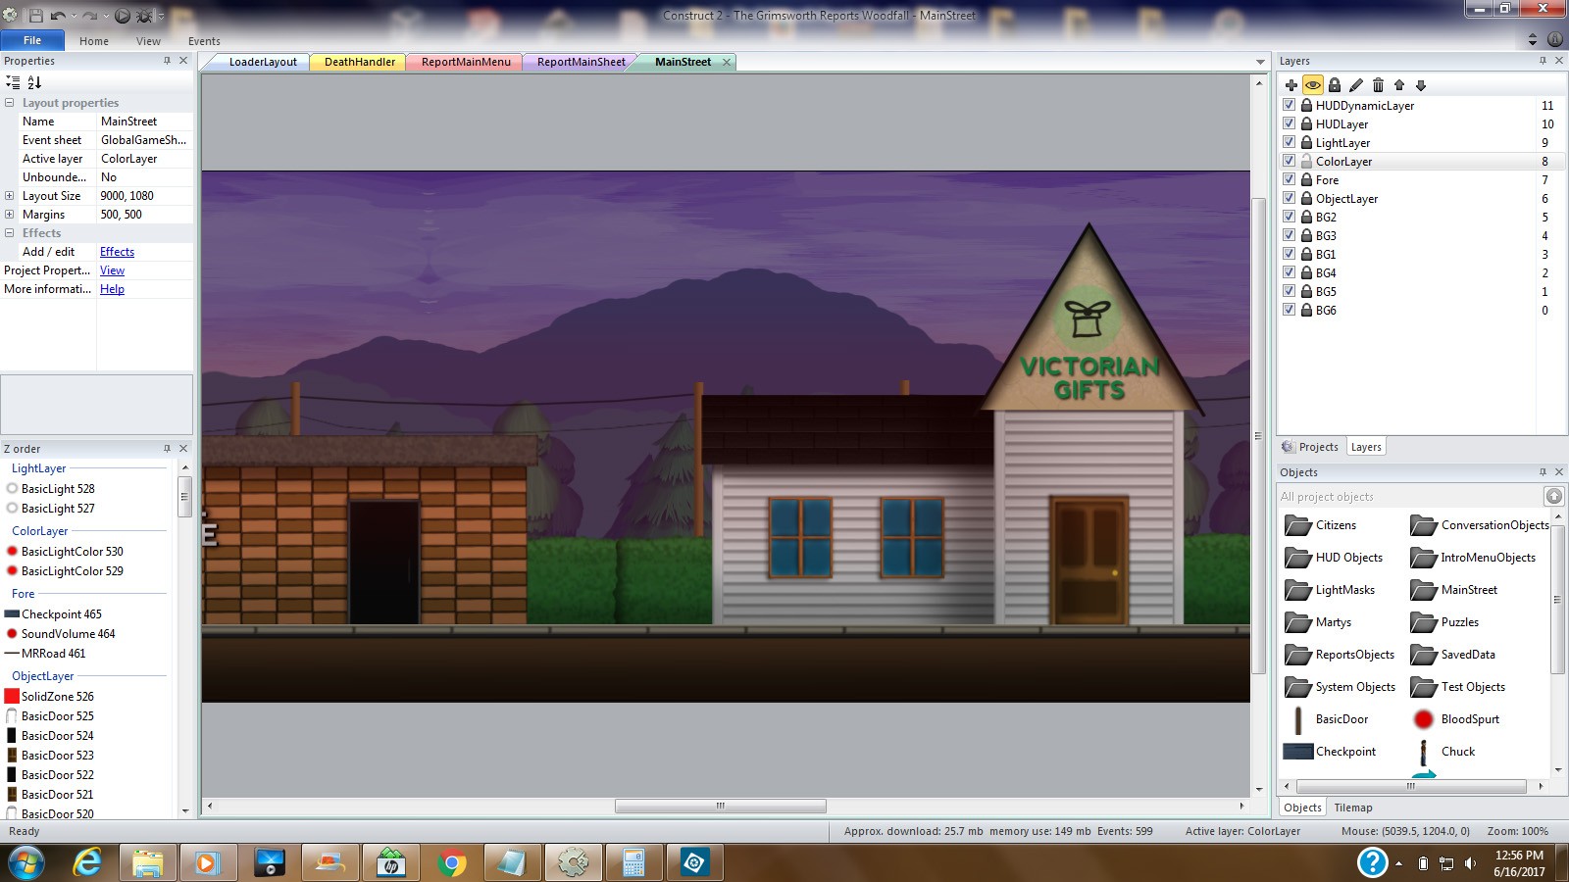Image resolution: width=1569 pixels, height=882 pixels.
Task: Click the Debug layout bug icon
Action: tap(144, 16)
